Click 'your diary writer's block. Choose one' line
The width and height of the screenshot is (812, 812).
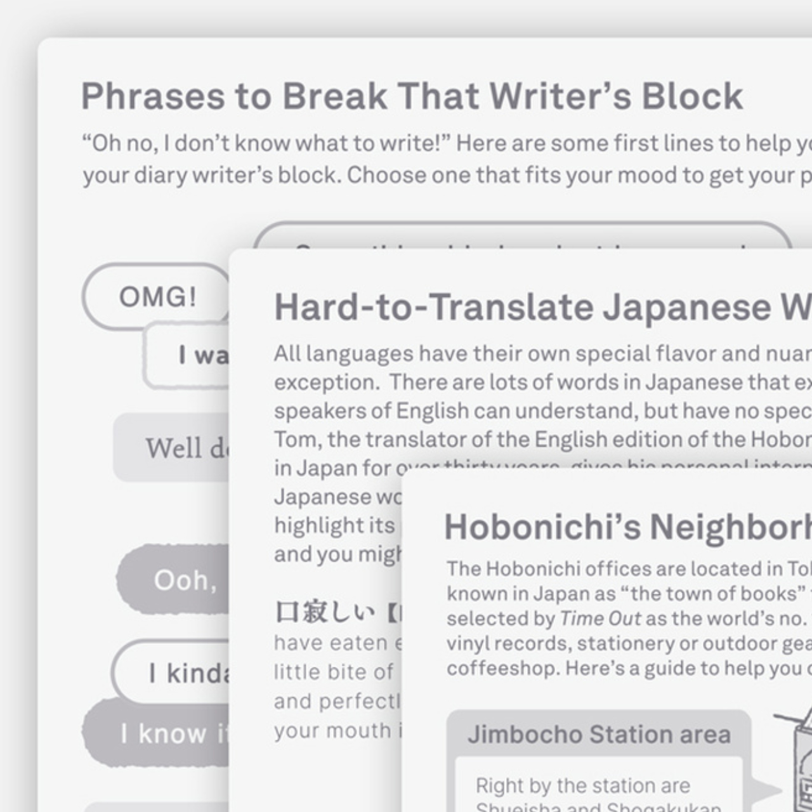[x=447, y=175]
